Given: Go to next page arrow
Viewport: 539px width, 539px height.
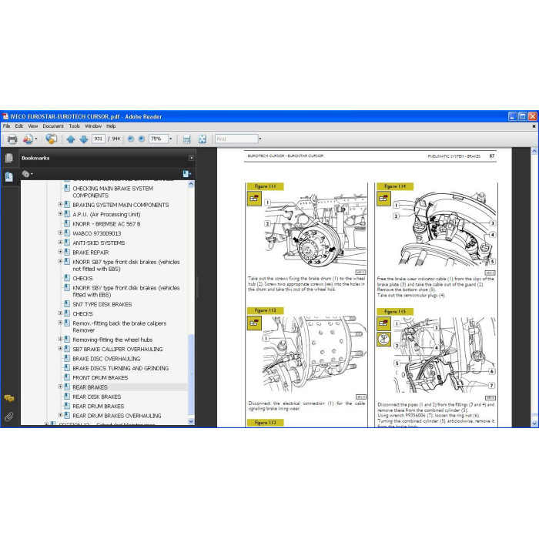Looking at the screenshot, I should (x=83, y=139).
